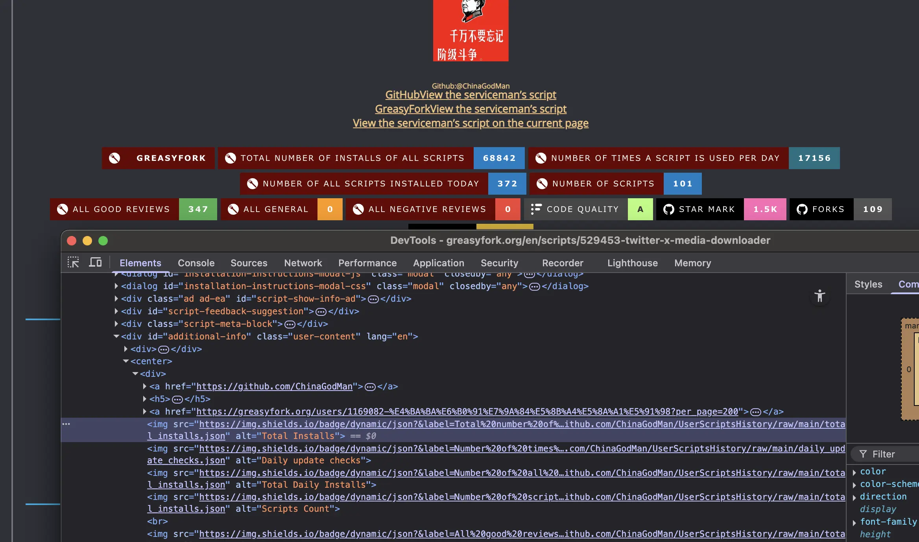Click the GitHub icon on Forks badge
This screenshot has height=542, width=919.
pos(802,209)
